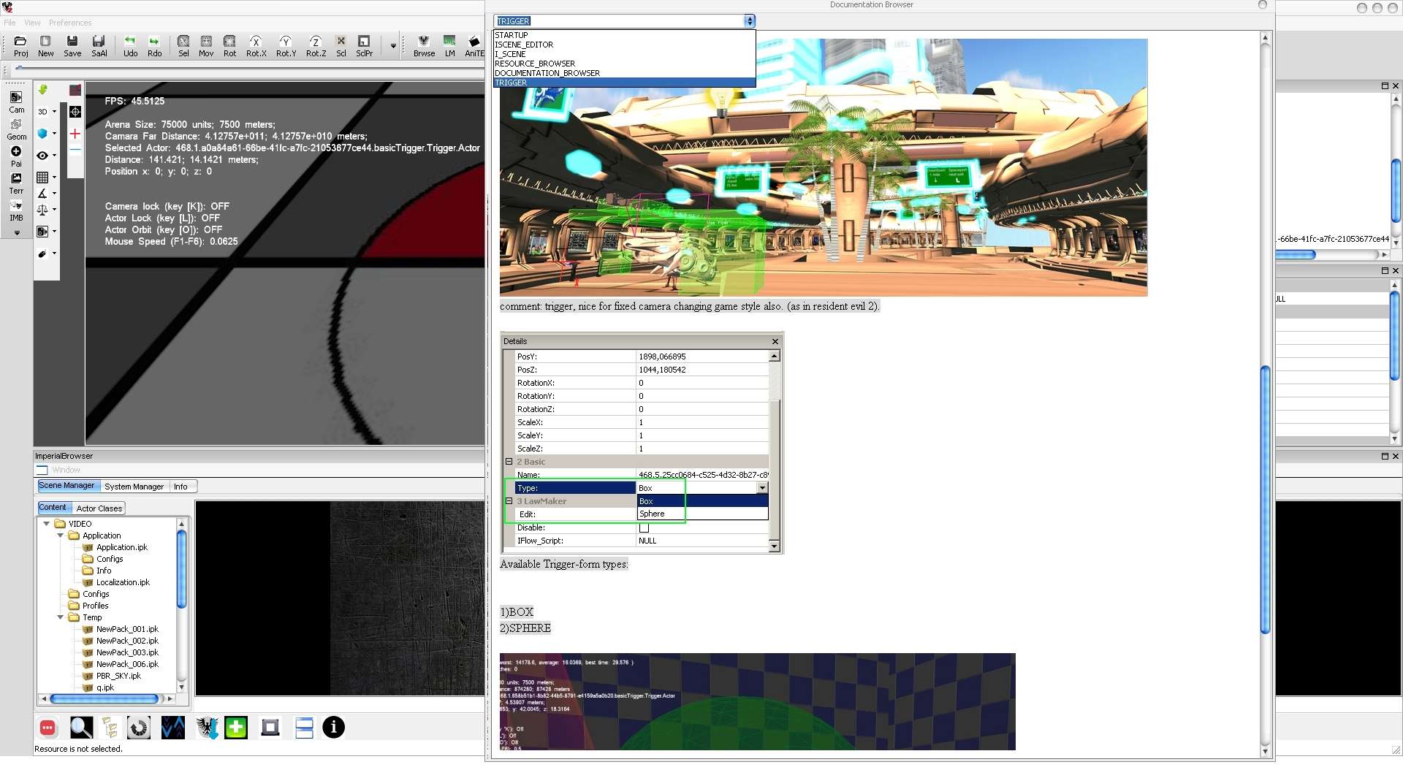Activate the Scl scale tool

(341, 46)
